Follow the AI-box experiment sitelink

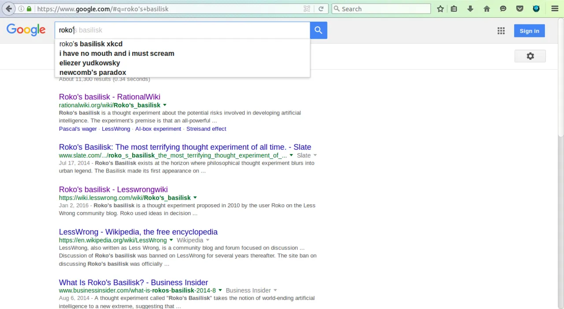click(x=158, y=129)
